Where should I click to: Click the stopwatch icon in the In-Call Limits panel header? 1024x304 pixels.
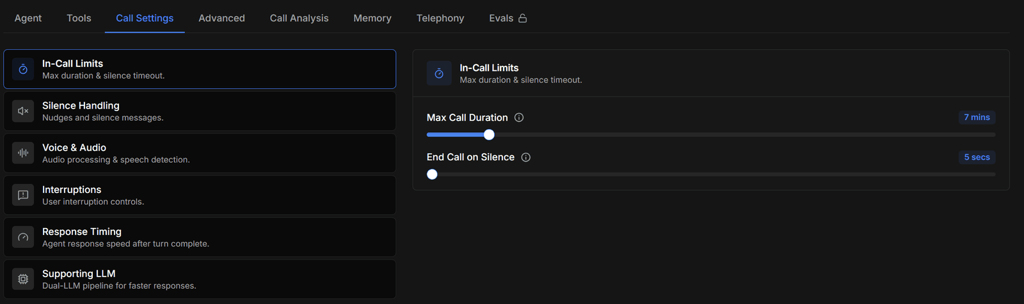click(x=439, y=73)
